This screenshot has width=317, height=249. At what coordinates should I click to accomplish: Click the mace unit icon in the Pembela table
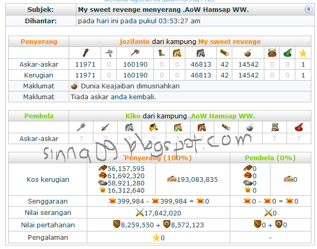click(x=81, y=128)
